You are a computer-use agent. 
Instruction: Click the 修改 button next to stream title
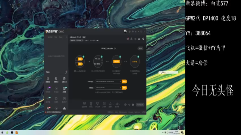click(84, 37)
